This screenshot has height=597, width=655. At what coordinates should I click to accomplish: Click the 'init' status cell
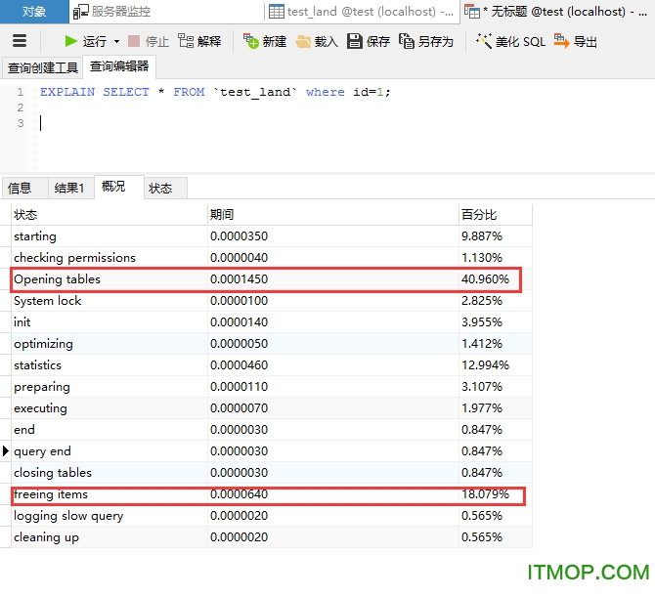[109, 322]
